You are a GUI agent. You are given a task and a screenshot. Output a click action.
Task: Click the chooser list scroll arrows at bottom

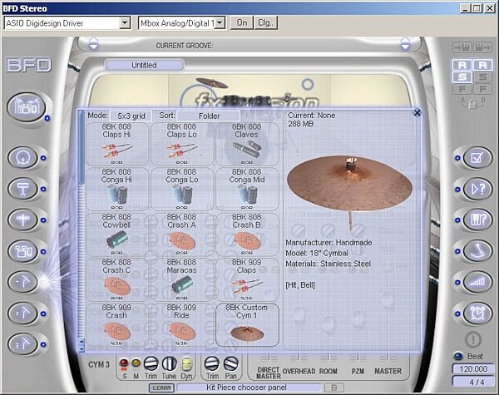coord(82,345)
